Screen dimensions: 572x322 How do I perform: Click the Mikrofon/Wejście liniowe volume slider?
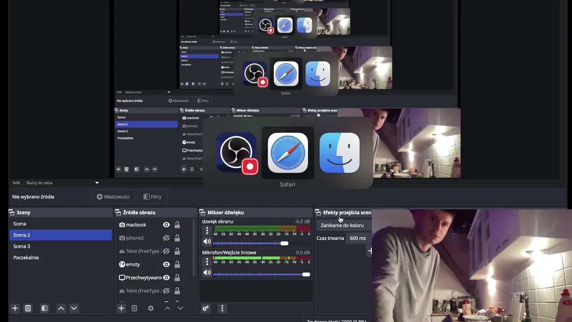[x=261, y=274]
